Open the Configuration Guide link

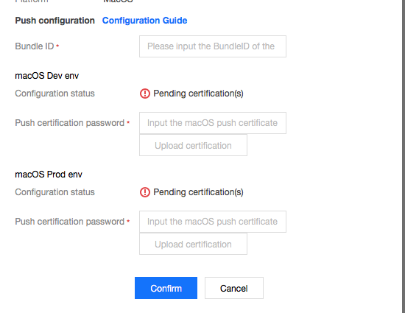[x=144, y=21]
